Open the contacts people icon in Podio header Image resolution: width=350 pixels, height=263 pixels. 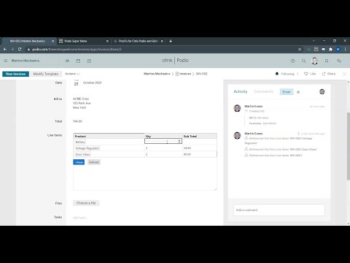point(67,61)
